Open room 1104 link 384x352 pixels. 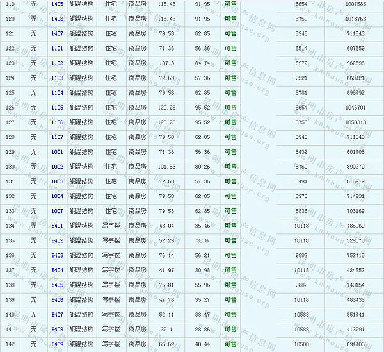[57, 93]
